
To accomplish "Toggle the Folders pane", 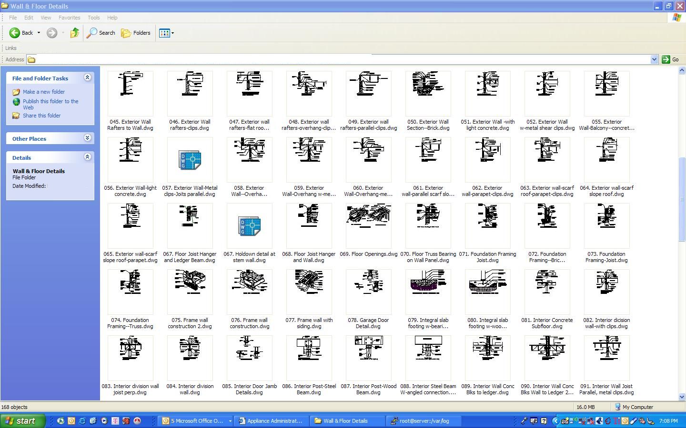I will point(136,33).
